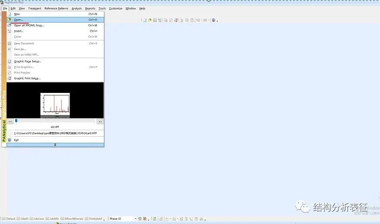The height and width of the screenshot is (224, 380).
Task: Open dropdown arrow beside the blue book icon
Action: (x=217, y=21)
